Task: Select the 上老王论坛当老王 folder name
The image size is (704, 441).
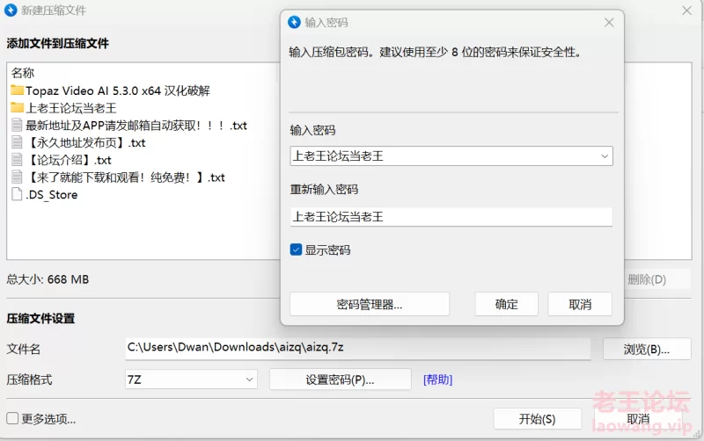Action: [71, 108]
